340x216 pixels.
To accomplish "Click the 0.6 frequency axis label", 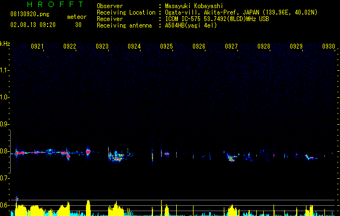I will [x=4, y=205].
